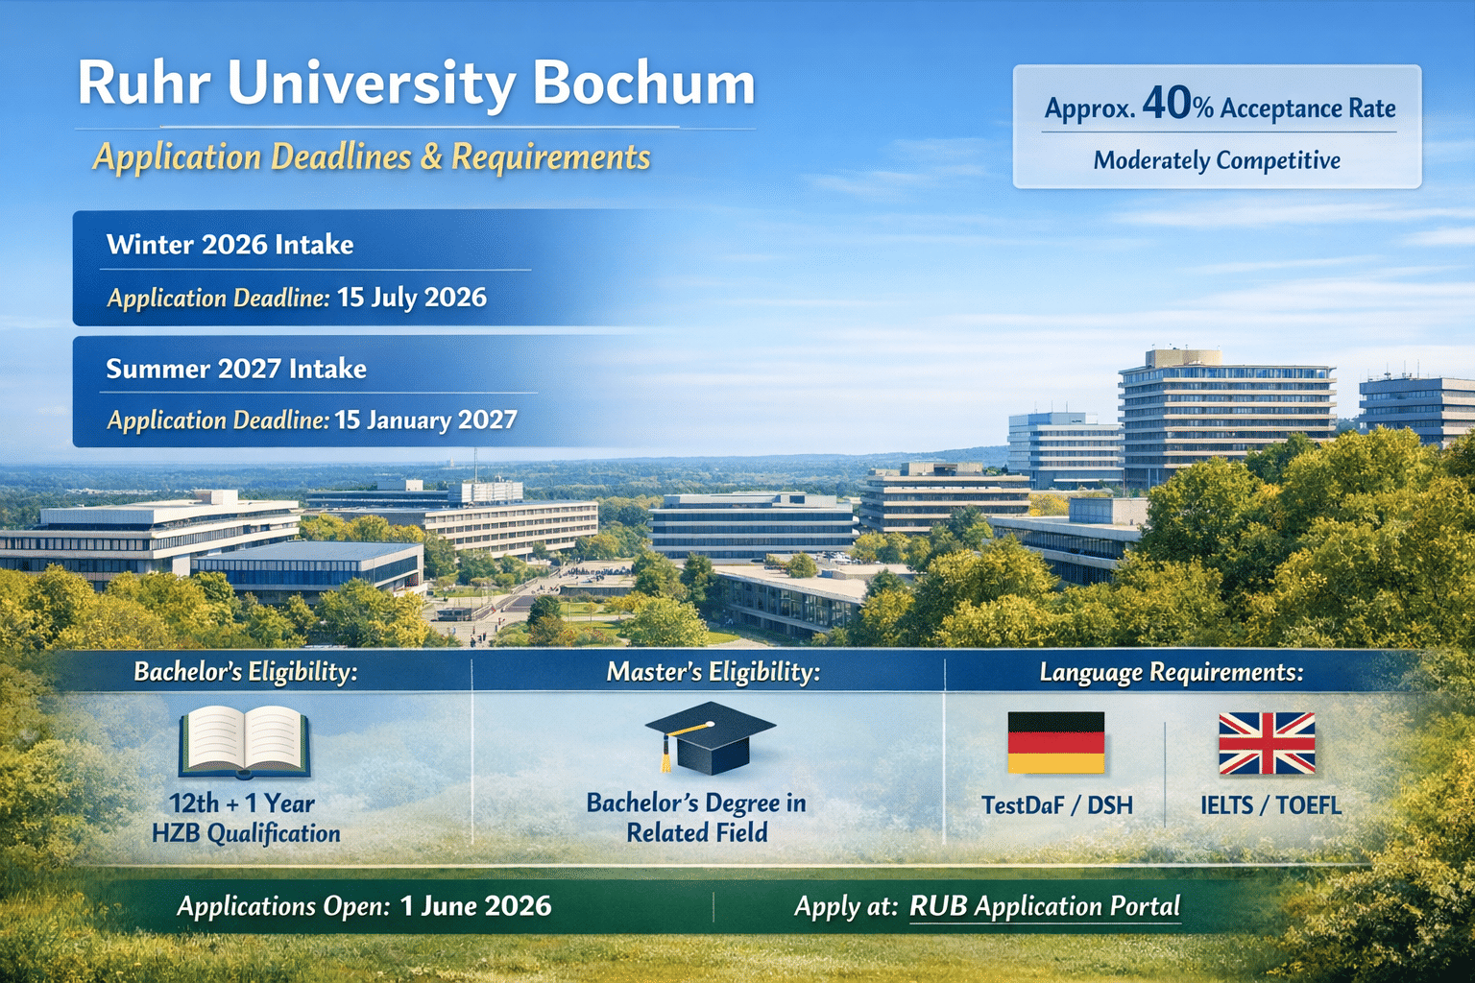Image resolution: width=1475 pixels, height=983 pixels.
Task: Click the Summer 2027 Intake heading
Action: (x=236, y=369)
